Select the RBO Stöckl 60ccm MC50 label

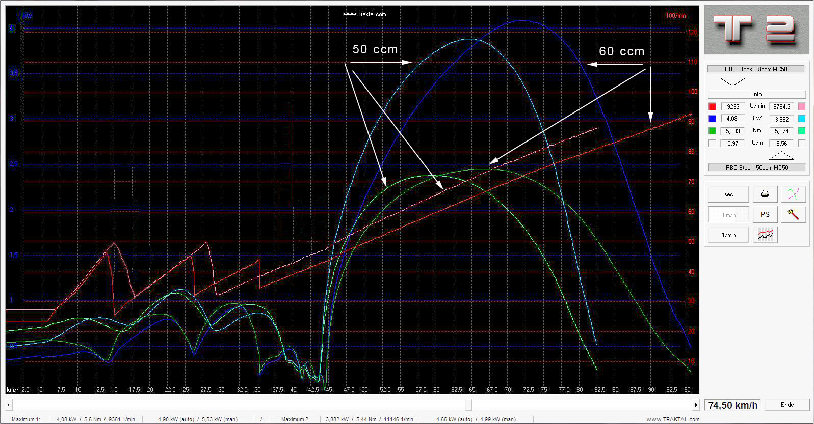[756, 69]
